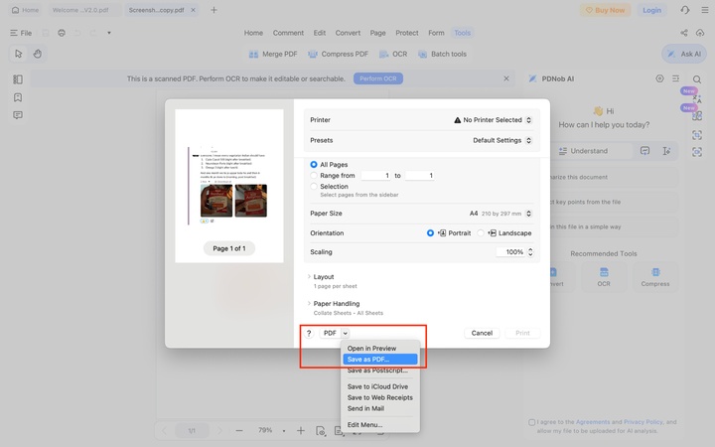Screen dimensions: 715x447
Task: Add a new tab with the plus icon
Action: tap(214, 10)
